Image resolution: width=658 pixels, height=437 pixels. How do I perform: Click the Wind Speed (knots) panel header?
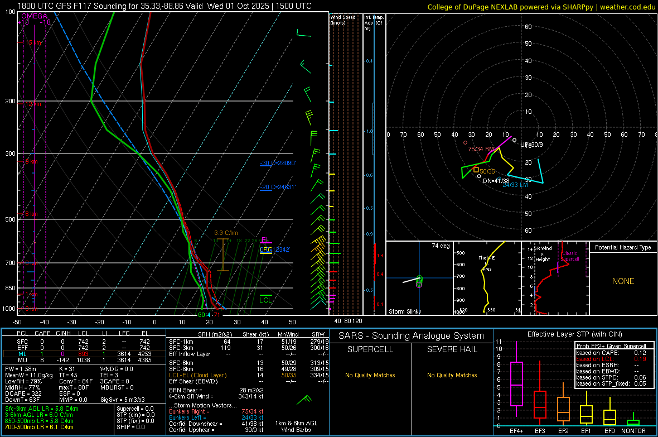[x=343, y=20]
